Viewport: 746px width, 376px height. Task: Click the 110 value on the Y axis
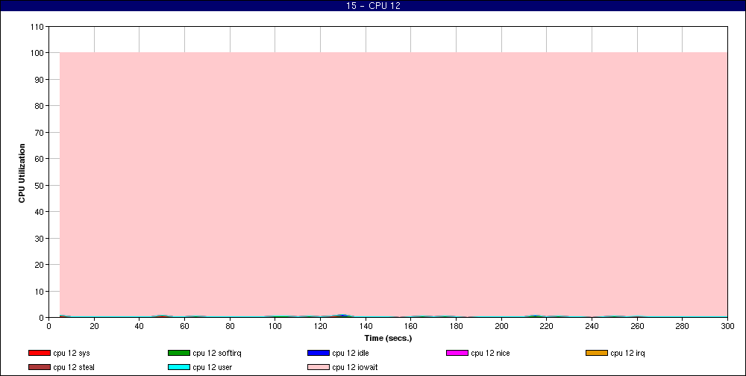tap(38, 27)
